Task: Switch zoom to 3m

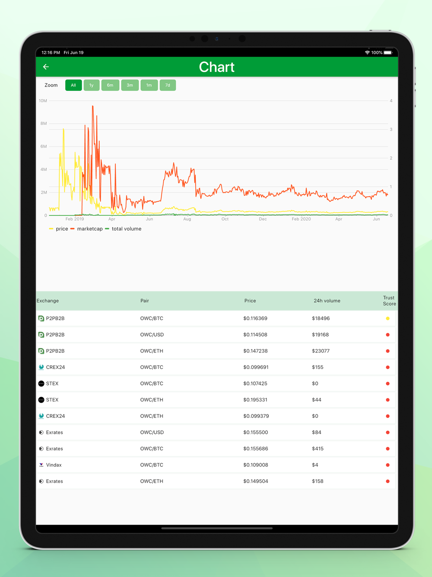Action: point(130,85)
